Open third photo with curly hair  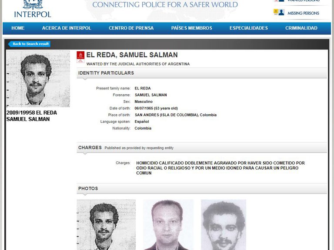[x=224, y=225]
